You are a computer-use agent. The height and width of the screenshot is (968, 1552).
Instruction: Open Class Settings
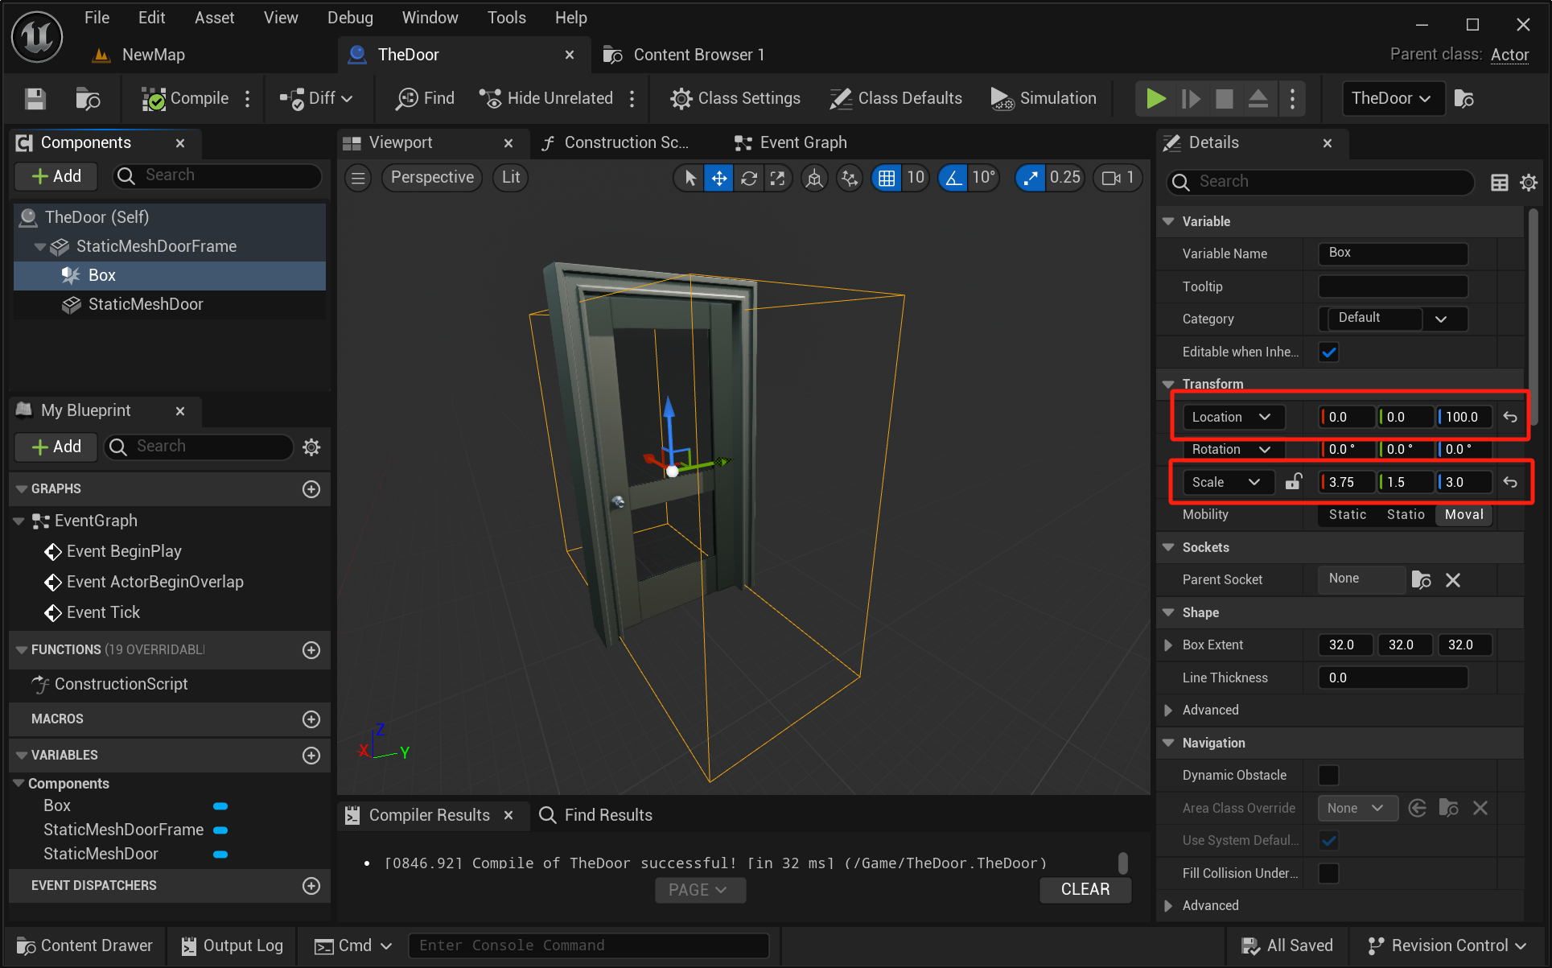(735, 98)
